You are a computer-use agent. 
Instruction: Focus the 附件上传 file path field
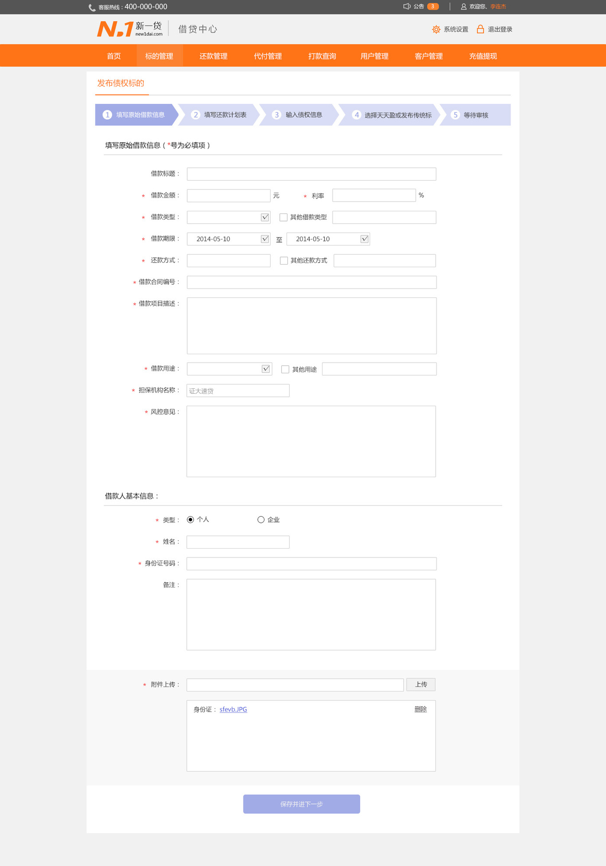tap(295, 685)
